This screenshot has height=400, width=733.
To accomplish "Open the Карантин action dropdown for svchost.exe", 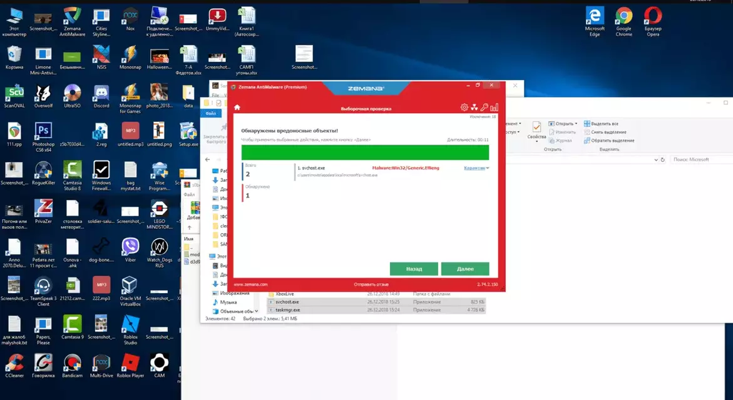I will [476, 168].
